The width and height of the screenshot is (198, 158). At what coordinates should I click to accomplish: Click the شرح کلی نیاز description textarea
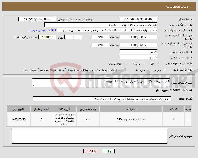(101, 83)
